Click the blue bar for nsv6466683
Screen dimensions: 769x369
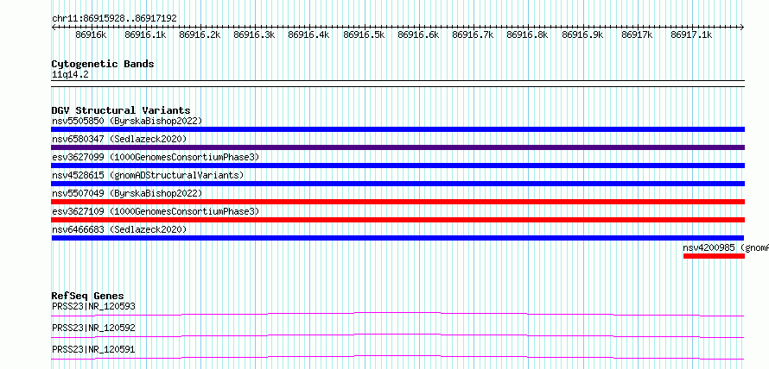pos(397,238)
